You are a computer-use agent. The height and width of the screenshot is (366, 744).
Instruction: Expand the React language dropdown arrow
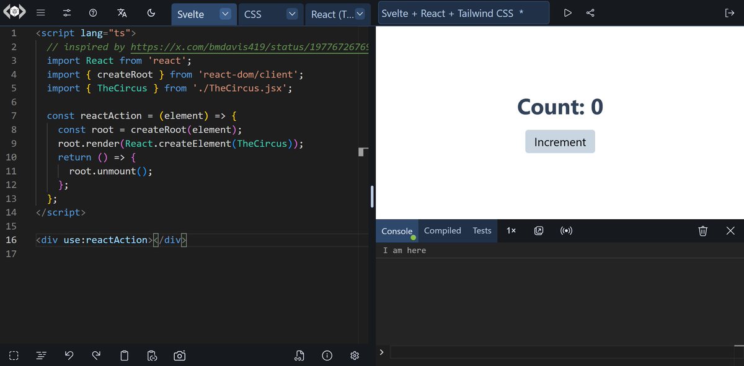360,14
